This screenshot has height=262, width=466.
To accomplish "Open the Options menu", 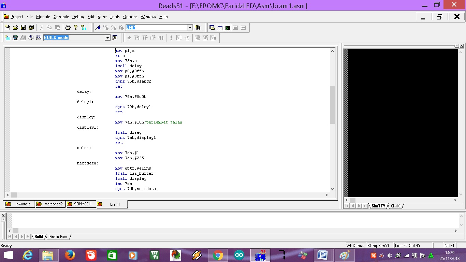I will click(x=130, y=16).
